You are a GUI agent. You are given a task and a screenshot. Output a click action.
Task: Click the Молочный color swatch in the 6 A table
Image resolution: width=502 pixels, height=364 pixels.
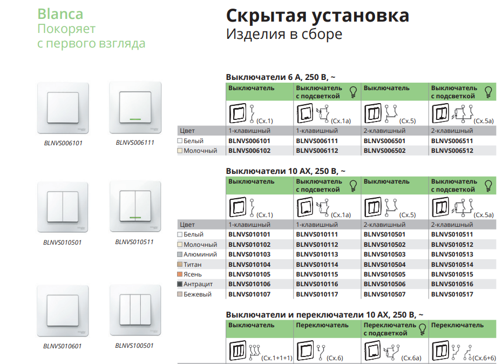[180, 151]
